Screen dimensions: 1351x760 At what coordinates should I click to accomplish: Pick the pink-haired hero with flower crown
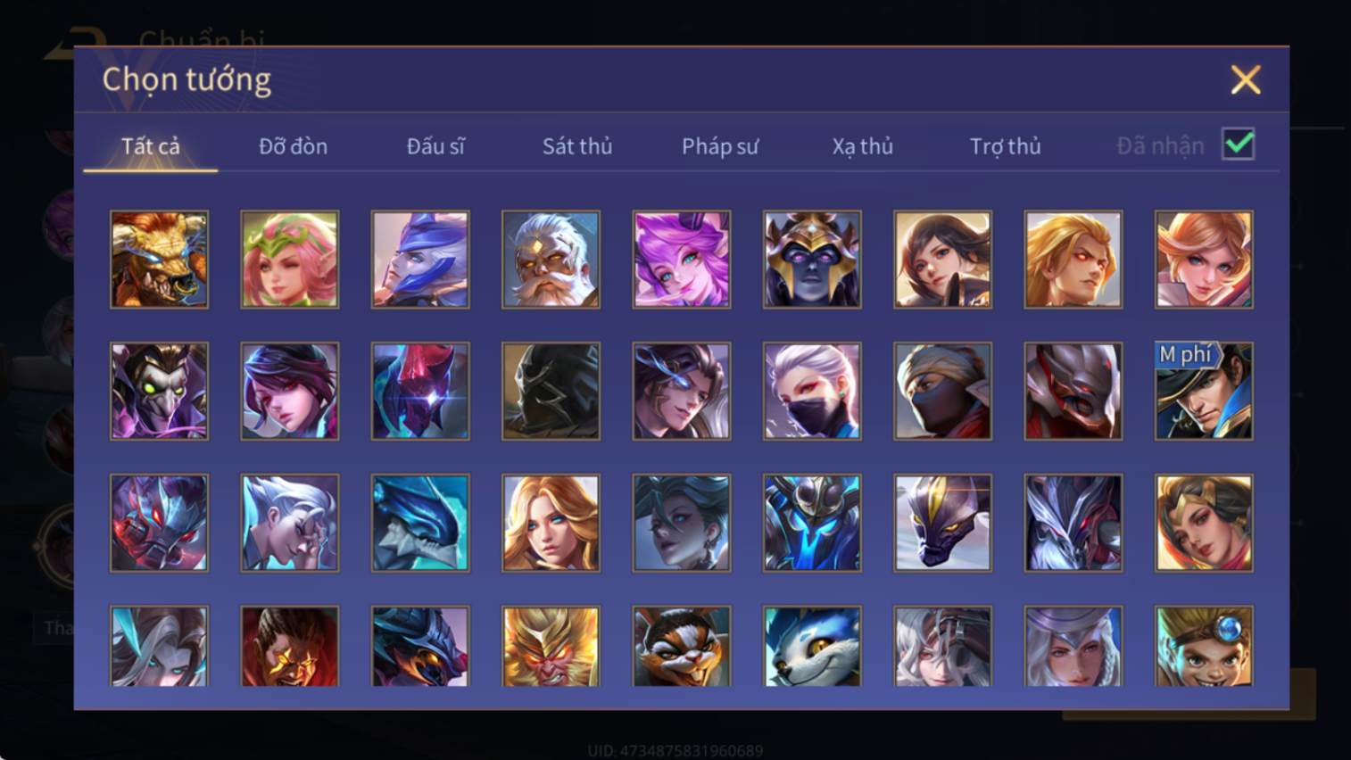290,260
